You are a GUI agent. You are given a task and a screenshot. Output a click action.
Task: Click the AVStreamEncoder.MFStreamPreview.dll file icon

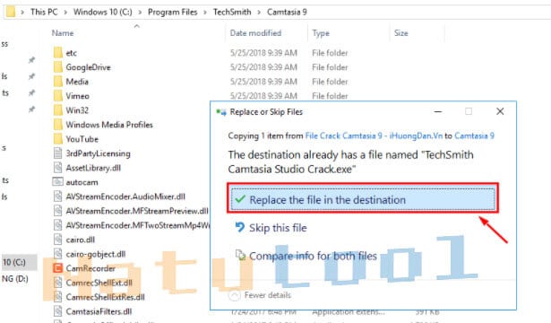(x=57, y=211)
